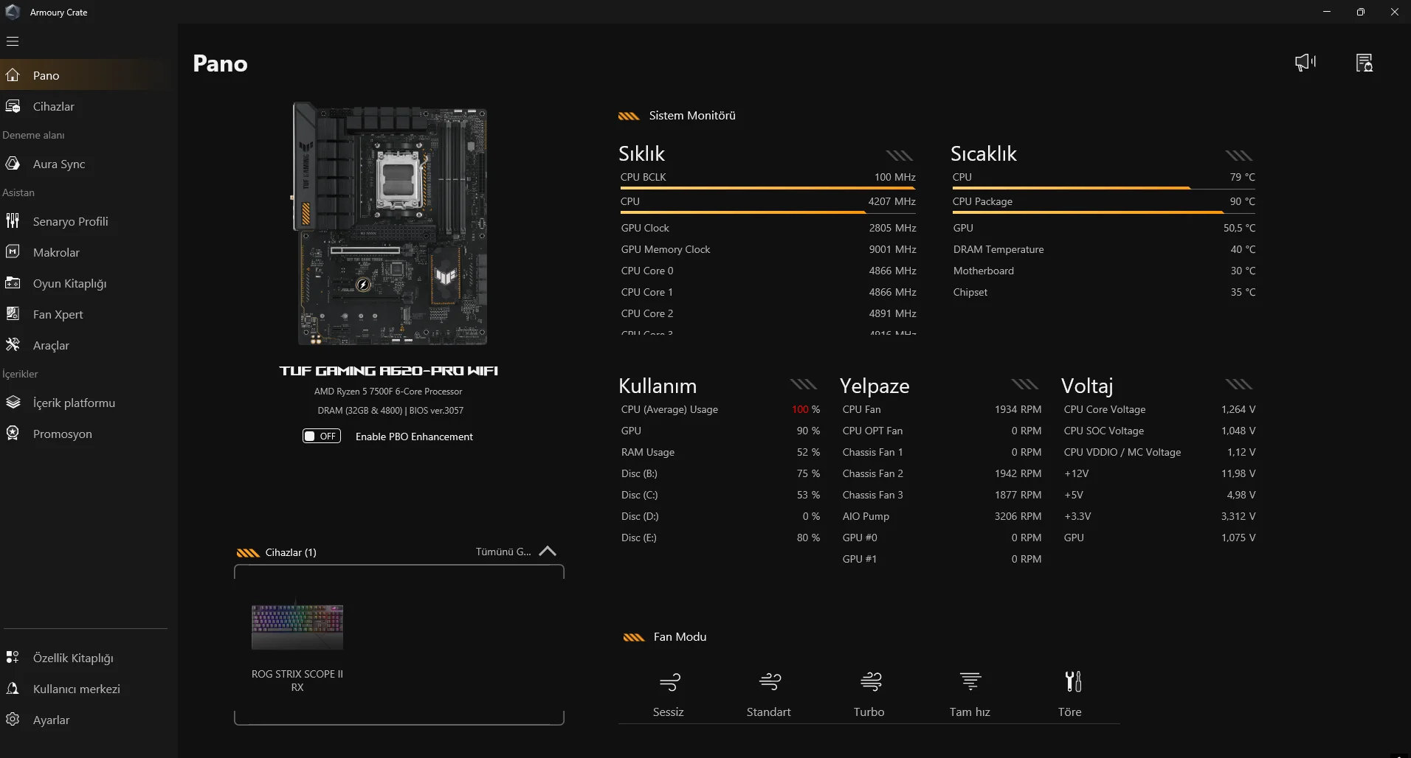This screenshot has width=1411, height=758.
Task: Go to the Cihazlar menu item
Action: point(89,106)
